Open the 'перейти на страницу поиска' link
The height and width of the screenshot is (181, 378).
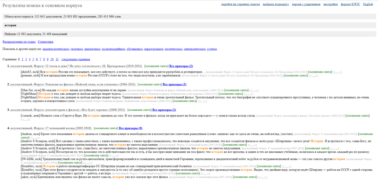[241, 4]
